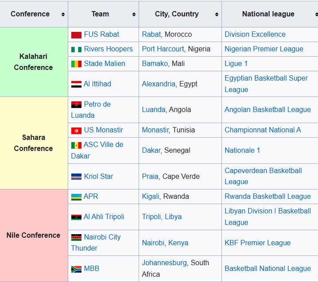Image resolution: width=318 pixels, height=282 pixels.
Task: Open the Al Ahli Tripoli team page
Action: (x=104, y=216)
